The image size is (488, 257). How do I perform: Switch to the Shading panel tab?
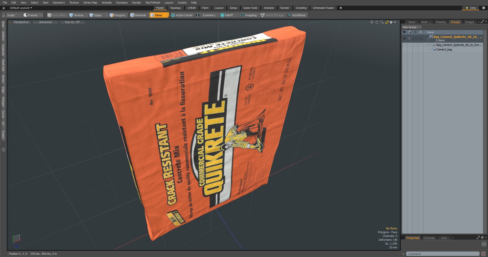click(x=441, y=22)
